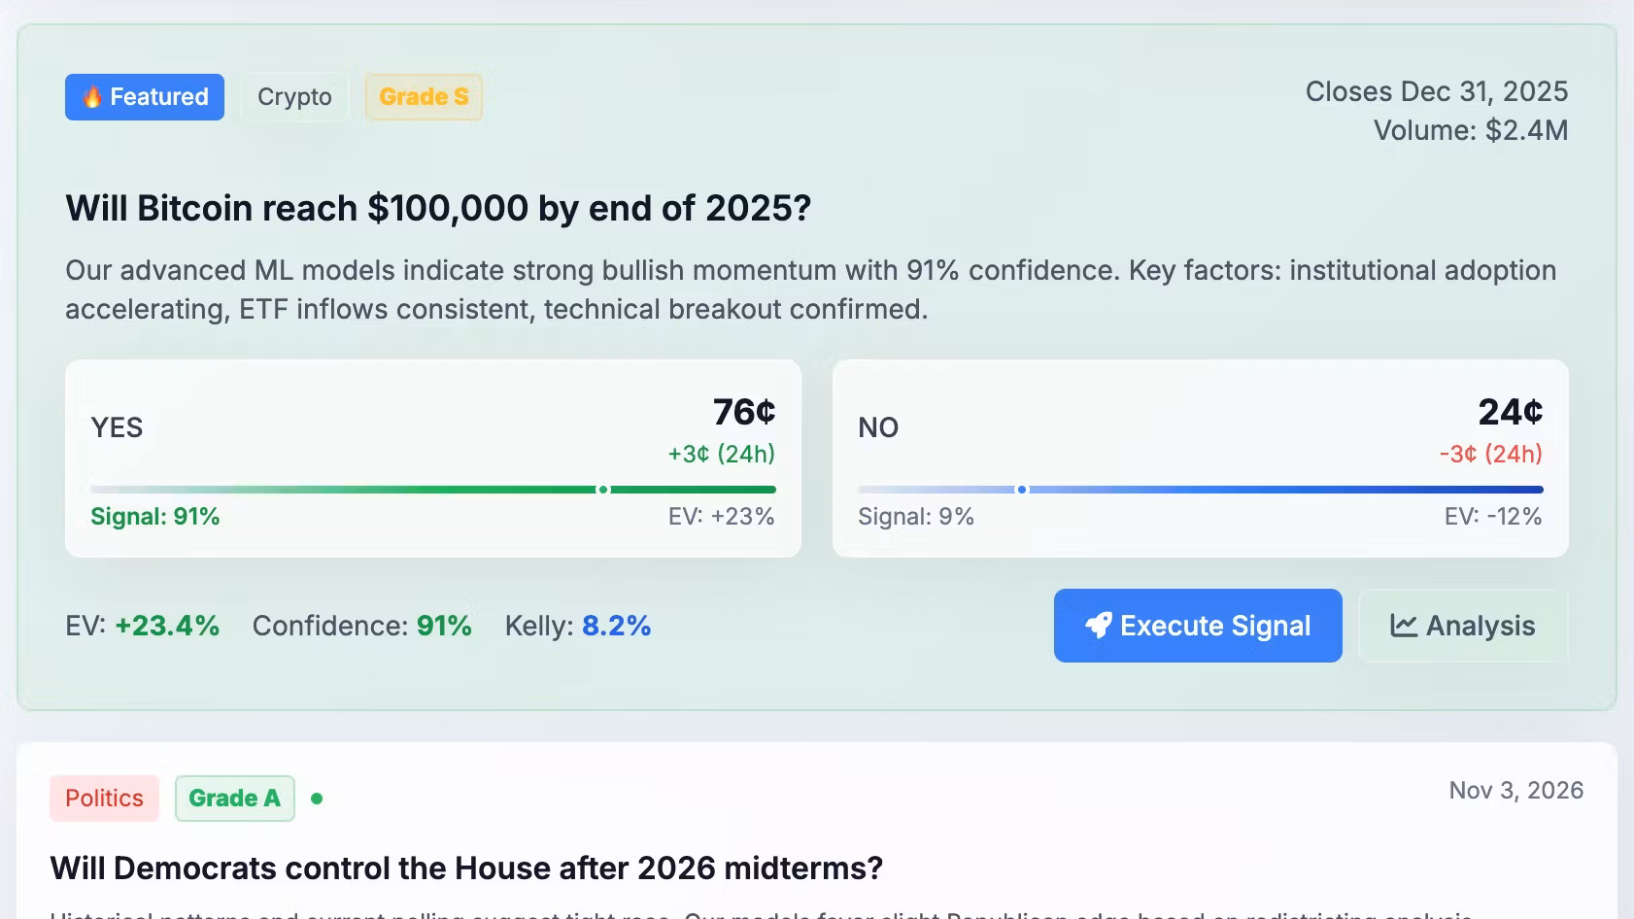This screenshot has height=919, width=1634.
Task: Click the Grade S badge
Action: (x=424, y=97)
